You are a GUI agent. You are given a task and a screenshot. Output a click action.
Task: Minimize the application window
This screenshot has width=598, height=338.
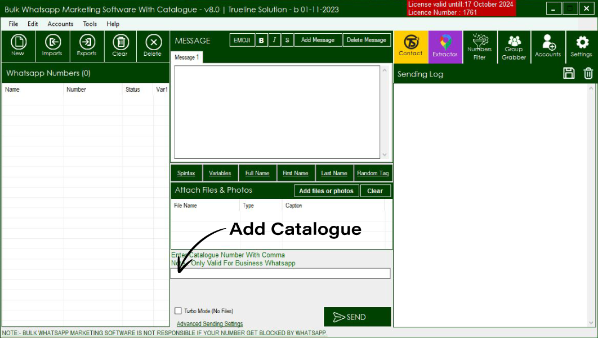click(554, 9)
